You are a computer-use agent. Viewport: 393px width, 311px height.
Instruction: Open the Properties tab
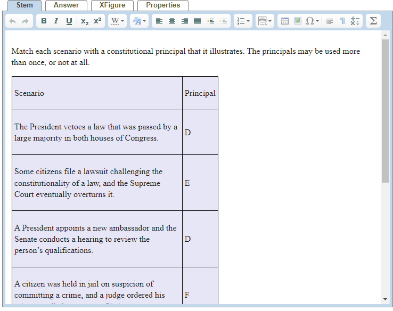163,5
